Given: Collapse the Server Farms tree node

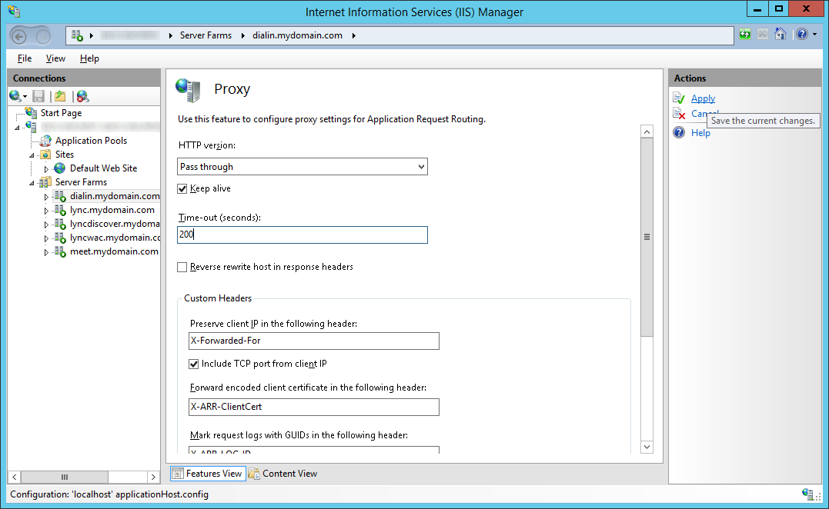Looking at the screenshot, I should coord(32,183).
